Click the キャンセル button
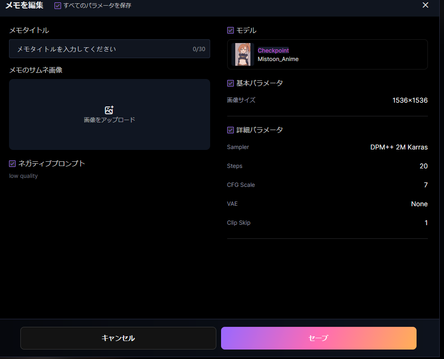 tap(118, 338)
